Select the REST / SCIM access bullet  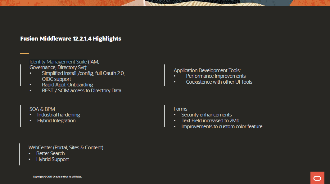pyautogui.click(x=81, y=90)
